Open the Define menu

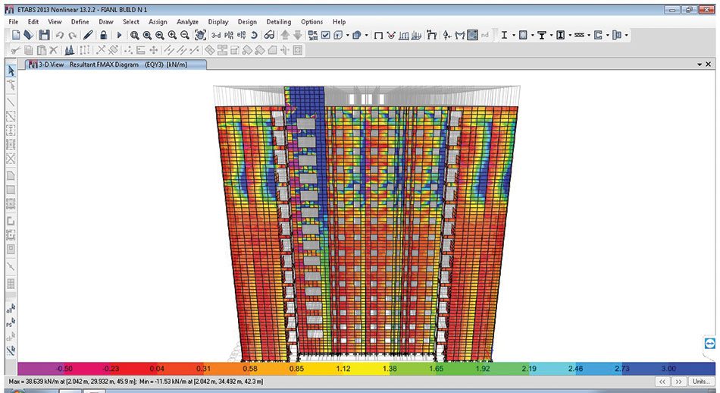80,21
